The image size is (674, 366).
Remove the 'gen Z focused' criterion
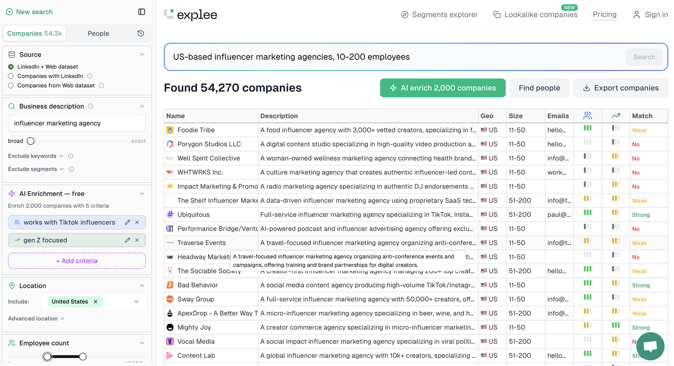(137, 240)
